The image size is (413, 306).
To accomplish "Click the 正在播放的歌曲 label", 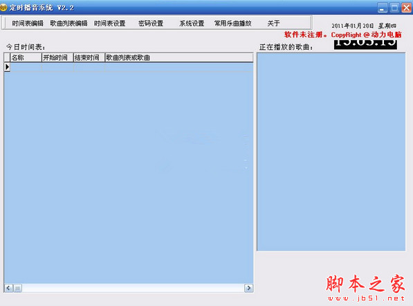I will [286, 47].
